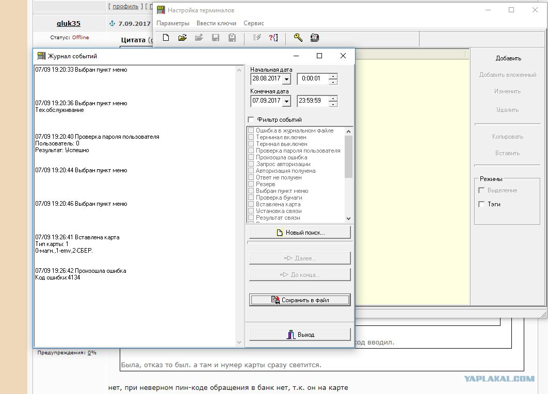Click the Журнал событий title bar icon

point(42,56)
